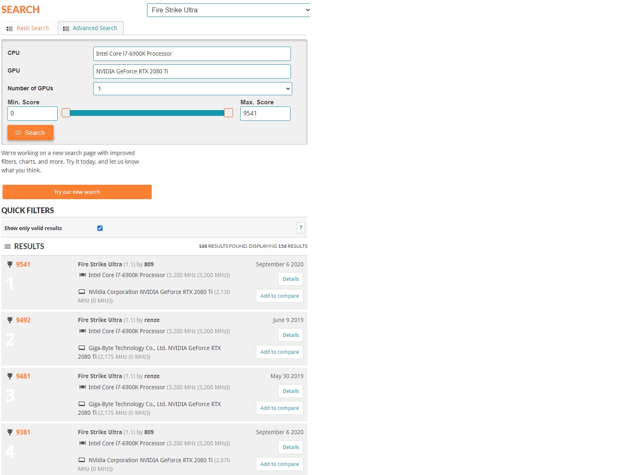Click the Min. Score input box
Viewport: 633px width, 475px height.
[33, 113]
